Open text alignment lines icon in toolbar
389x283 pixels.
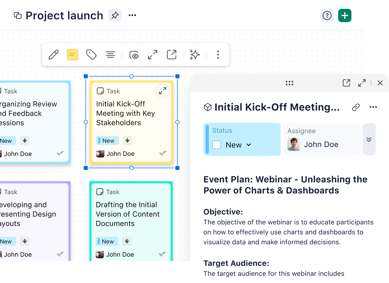point(111,55)
